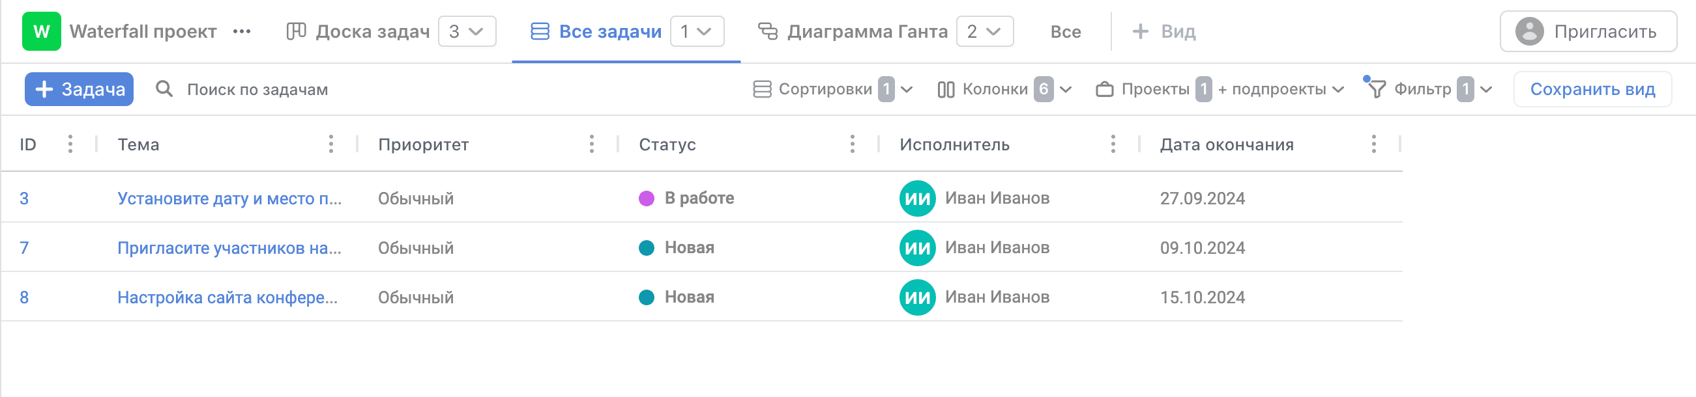Click the avatar icon in Пригласить
1696x397 pixels.
pos(1529,31)
